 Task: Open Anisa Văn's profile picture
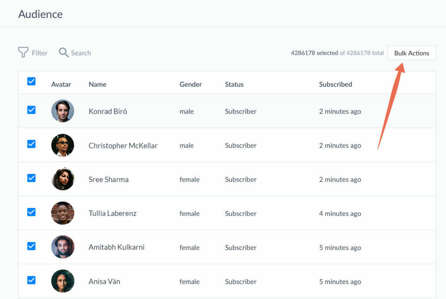coord(63,281)
